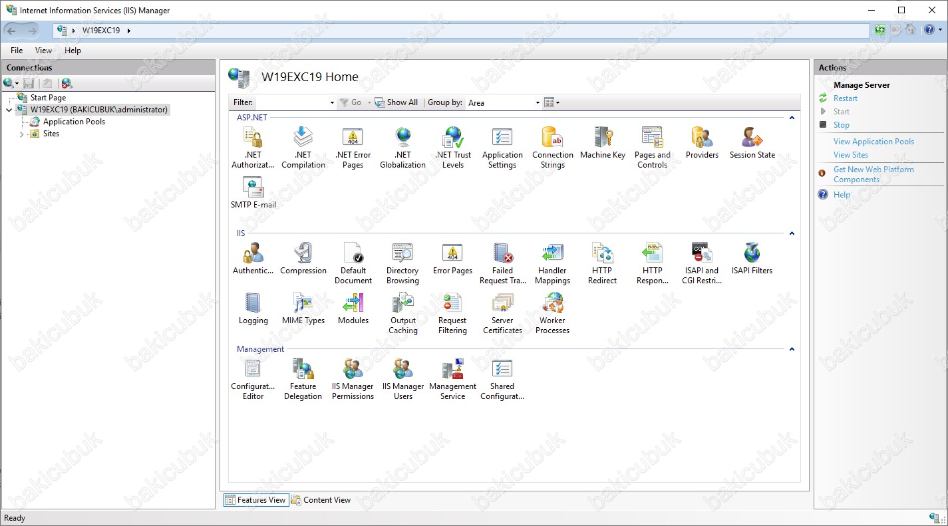Open the Compression feature
This screenshot has height=526, width=948.
click(303, 259)
